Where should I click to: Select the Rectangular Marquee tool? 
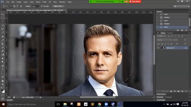click(3, 18)
